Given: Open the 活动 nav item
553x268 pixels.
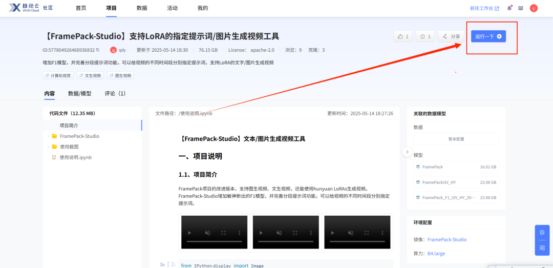Looking at the screenshot, I should (x=172, y=8).
